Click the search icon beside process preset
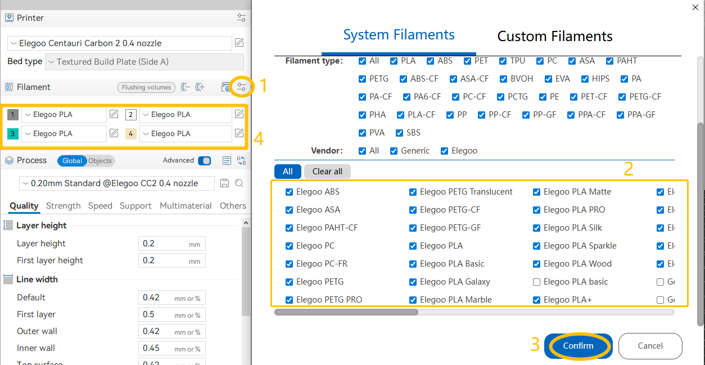Image resolution: width=705 pixels, height=365 pixels. (x=239, y=183)
